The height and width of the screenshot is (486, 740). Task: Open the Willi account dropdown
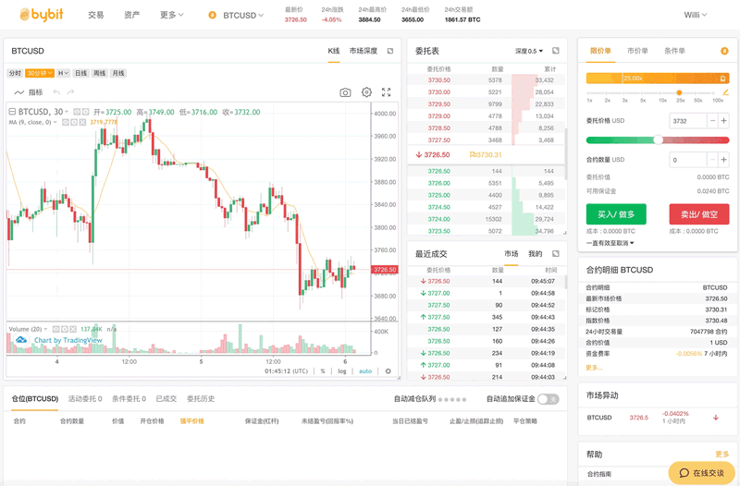coord(696,15)
